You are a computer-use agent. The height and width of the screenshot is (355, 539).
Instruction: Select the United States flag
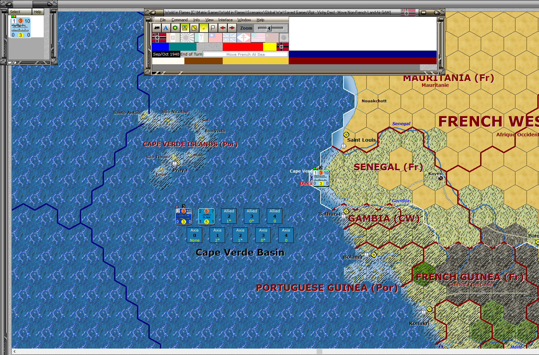coord(258,38)
